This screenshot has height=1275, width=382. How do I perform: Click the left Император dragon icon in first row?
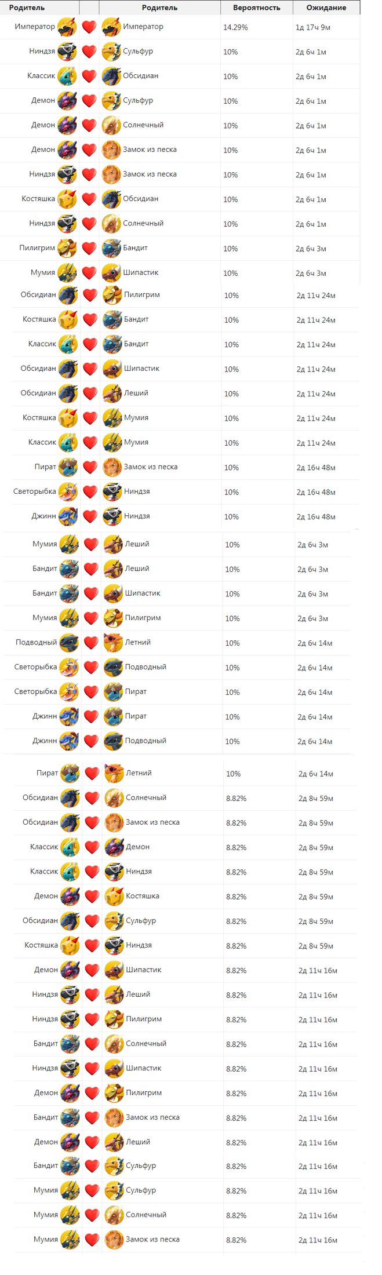(67, 27)
